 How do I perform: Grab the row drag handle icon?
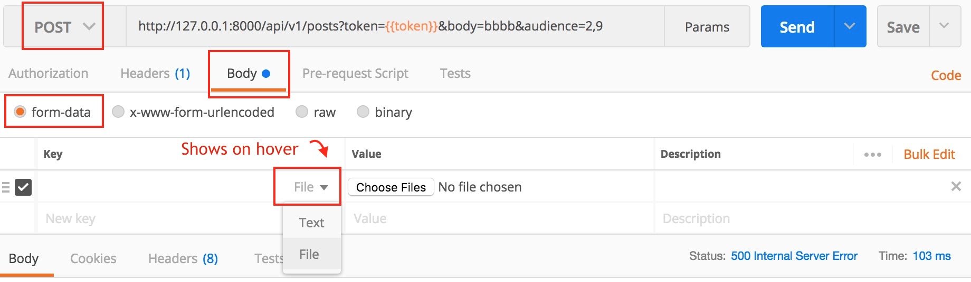pos(6,187)
